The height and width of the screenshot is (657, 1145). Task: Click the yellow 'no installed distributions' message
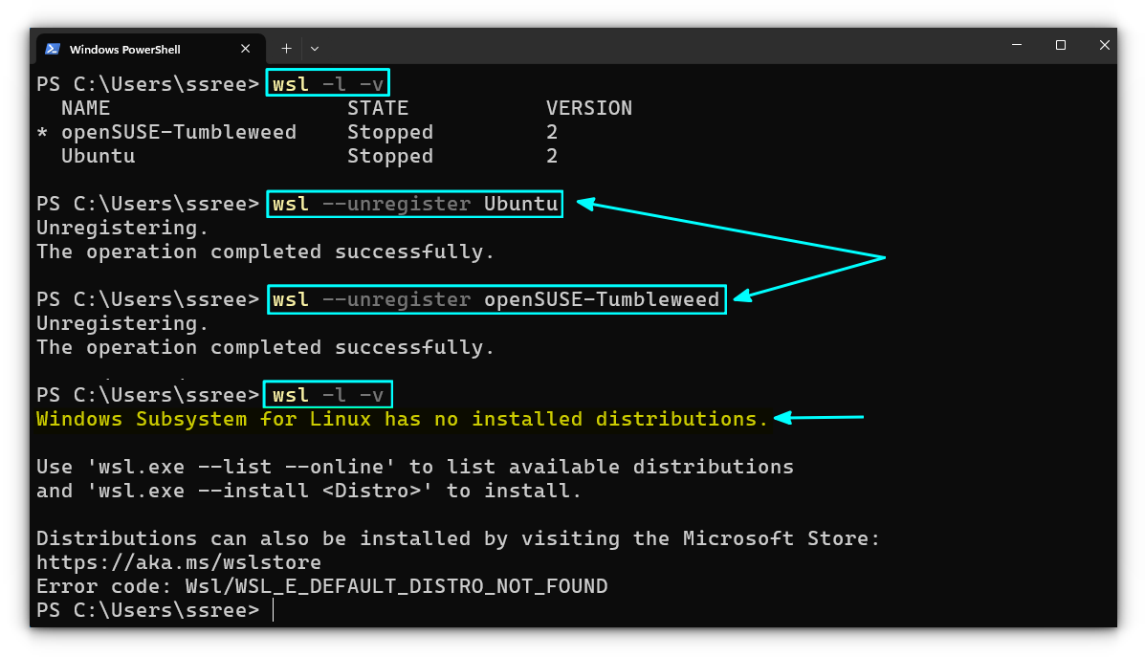[402, 418]
